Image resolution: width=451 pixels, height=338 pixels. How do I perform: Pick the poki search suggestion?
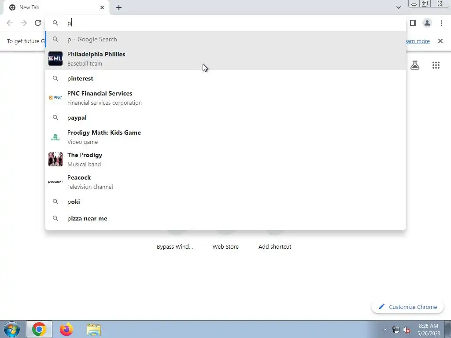[225, 202]
